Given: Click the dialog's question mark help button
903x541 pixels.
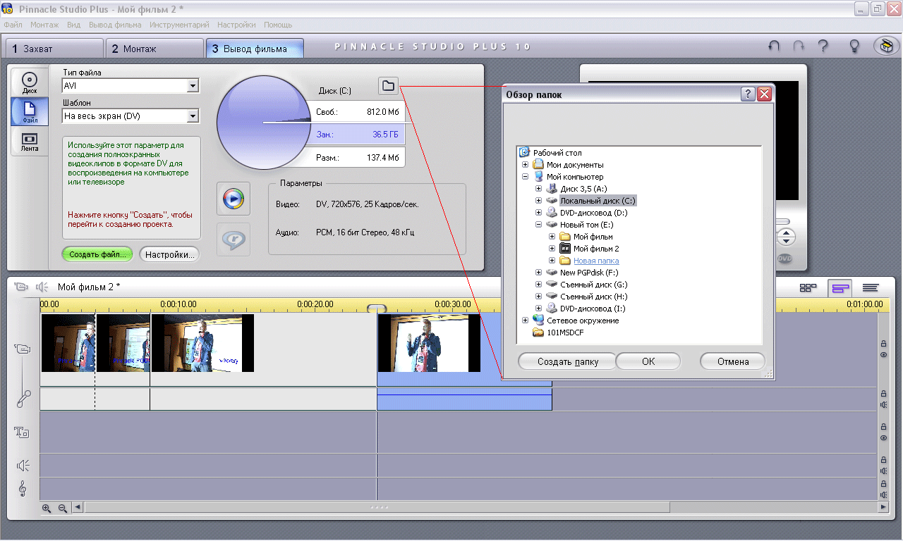Looking at the screenshot, I should [749, 94].
